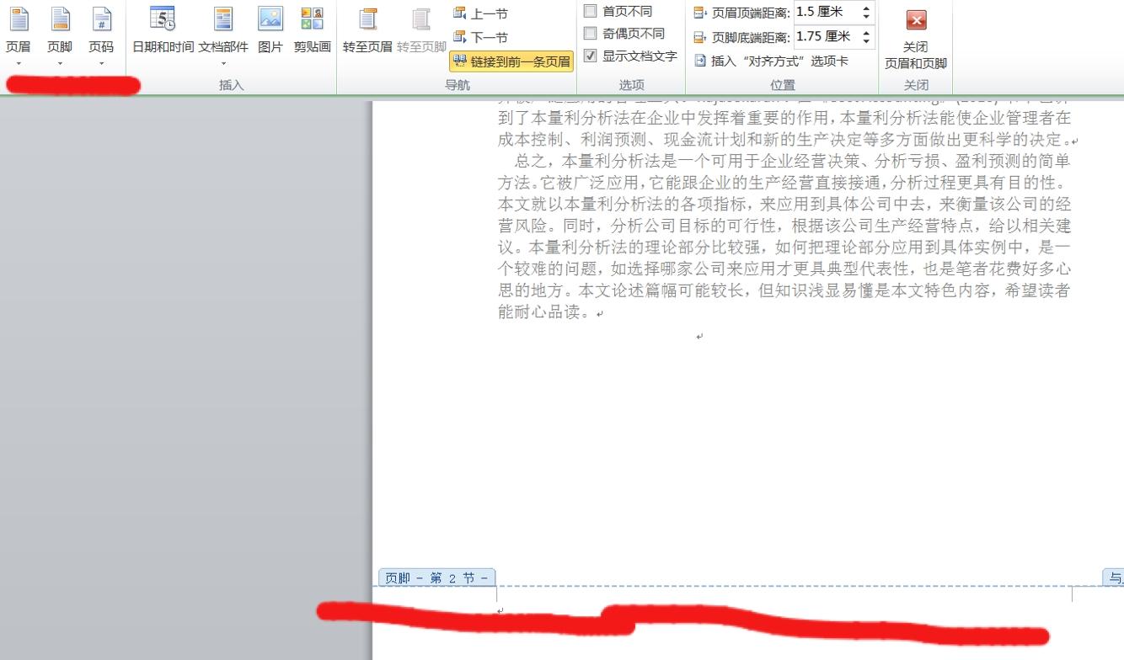Enable different first page option
Screen dimensions: 1124x660
point(591,11)
